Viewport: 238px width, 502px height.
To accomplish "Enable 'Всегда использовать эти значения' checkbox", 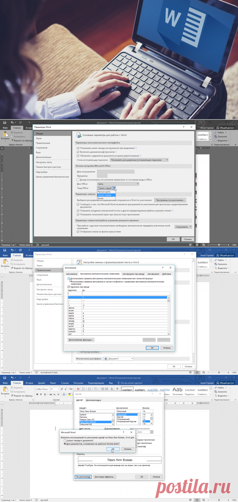I will click(x=78, y=179).
